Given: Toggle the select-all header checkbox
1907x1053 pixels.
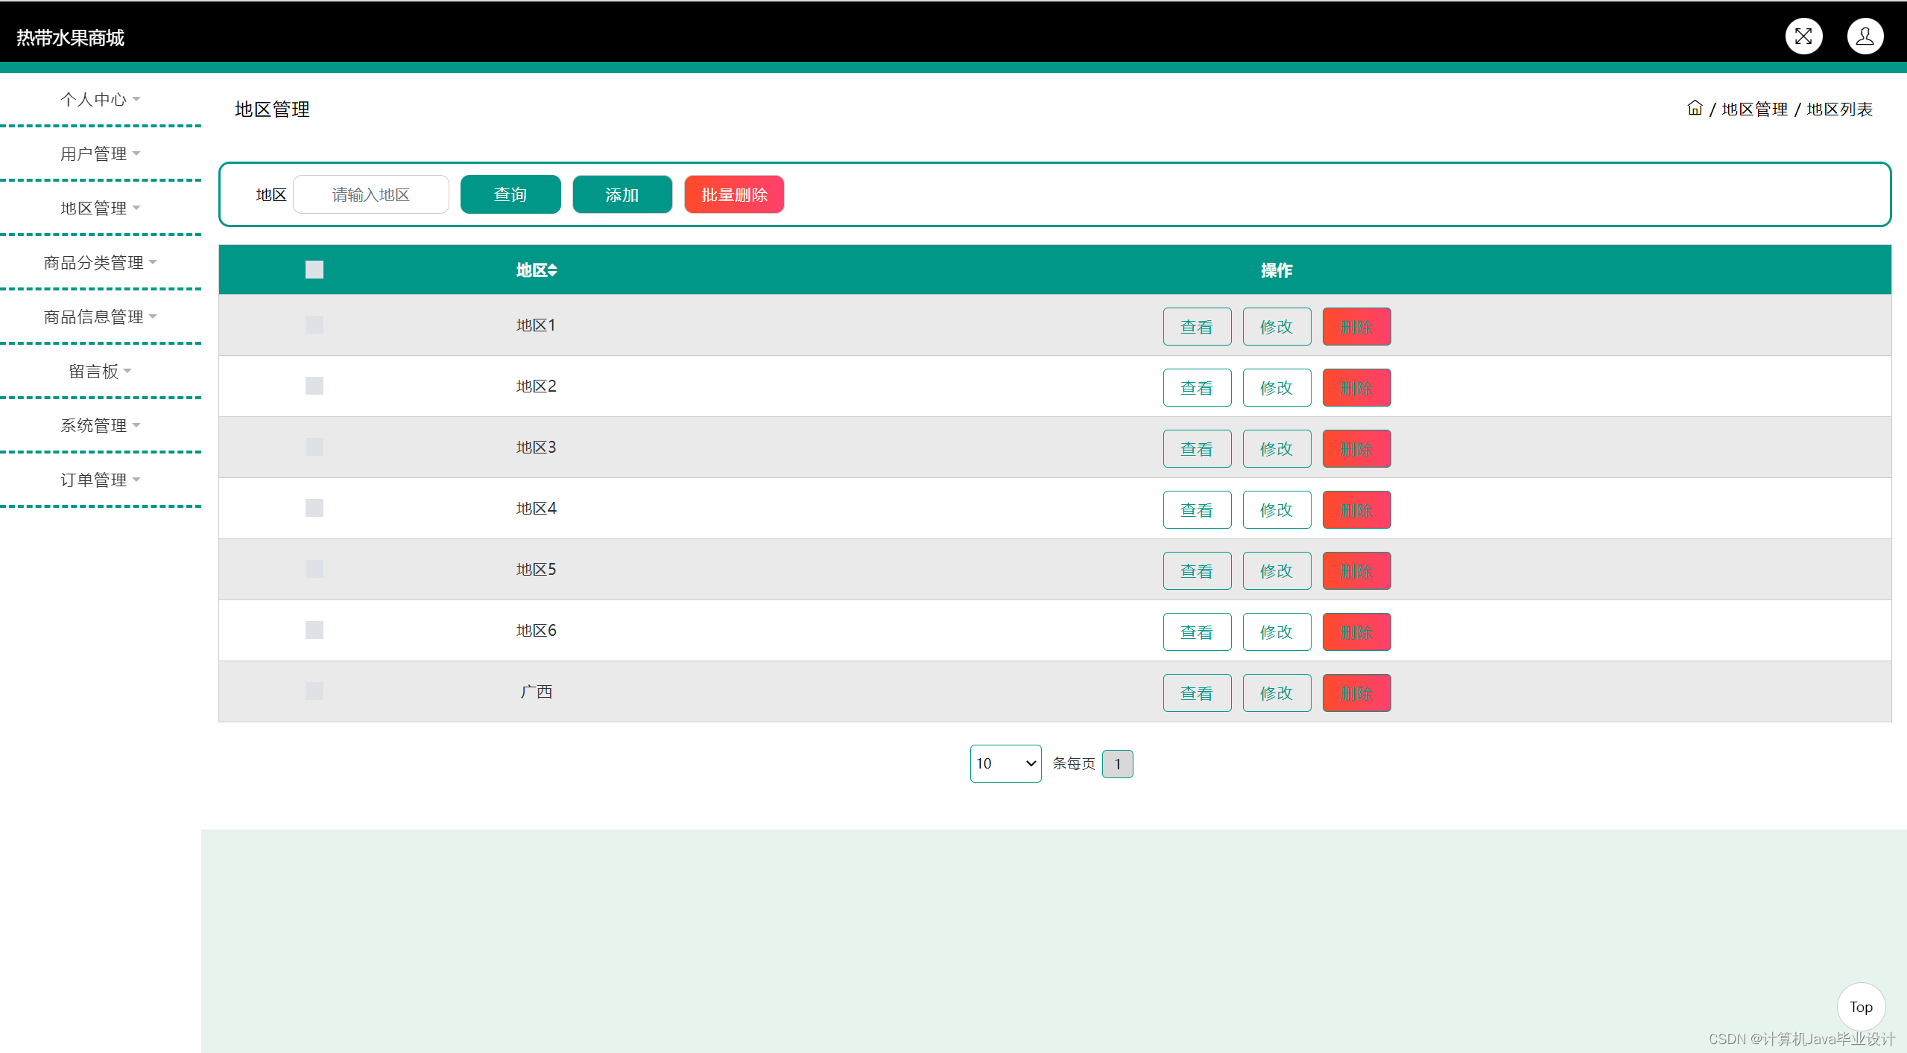Looking at the screenshot, I should tap(314, 270).
